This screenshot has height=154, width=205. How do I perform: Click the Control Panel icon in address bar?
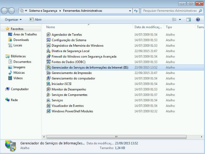coord(22,11)
